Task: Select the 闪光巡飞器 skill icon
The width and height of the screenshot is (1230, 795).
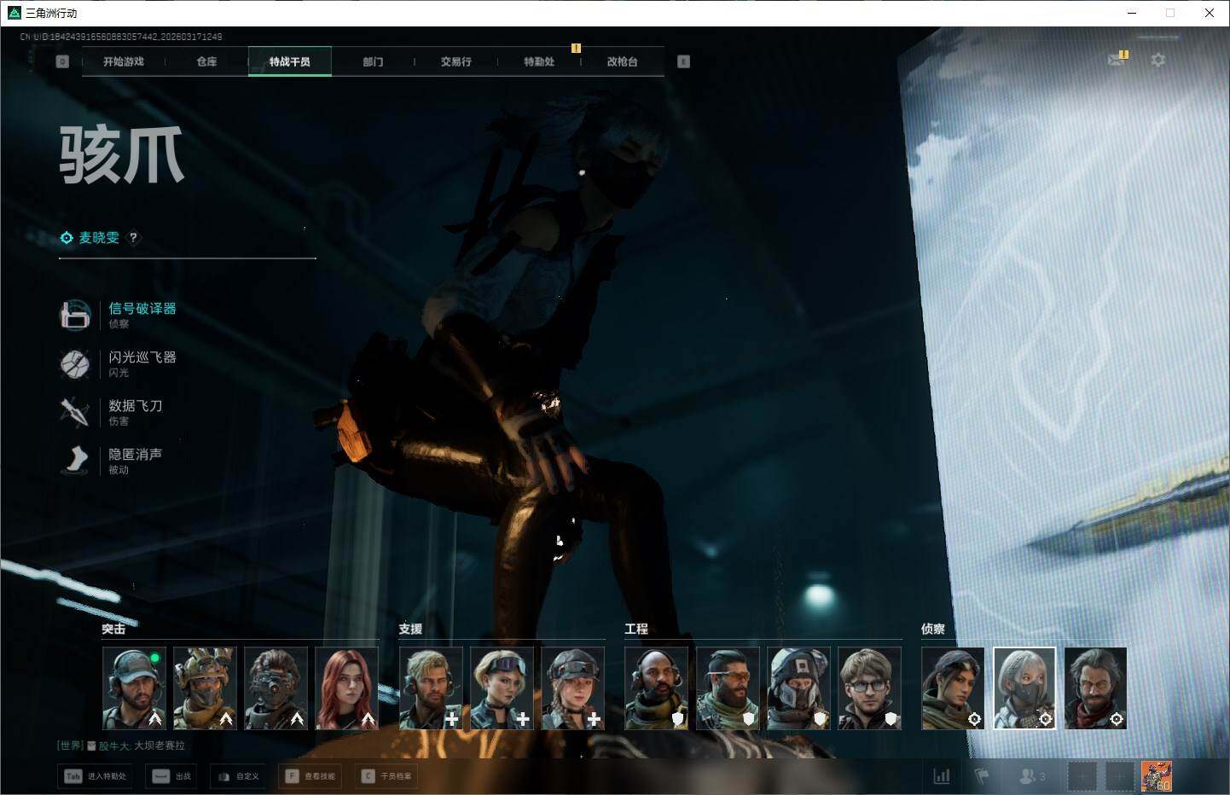Action: [x=75, y=363]
